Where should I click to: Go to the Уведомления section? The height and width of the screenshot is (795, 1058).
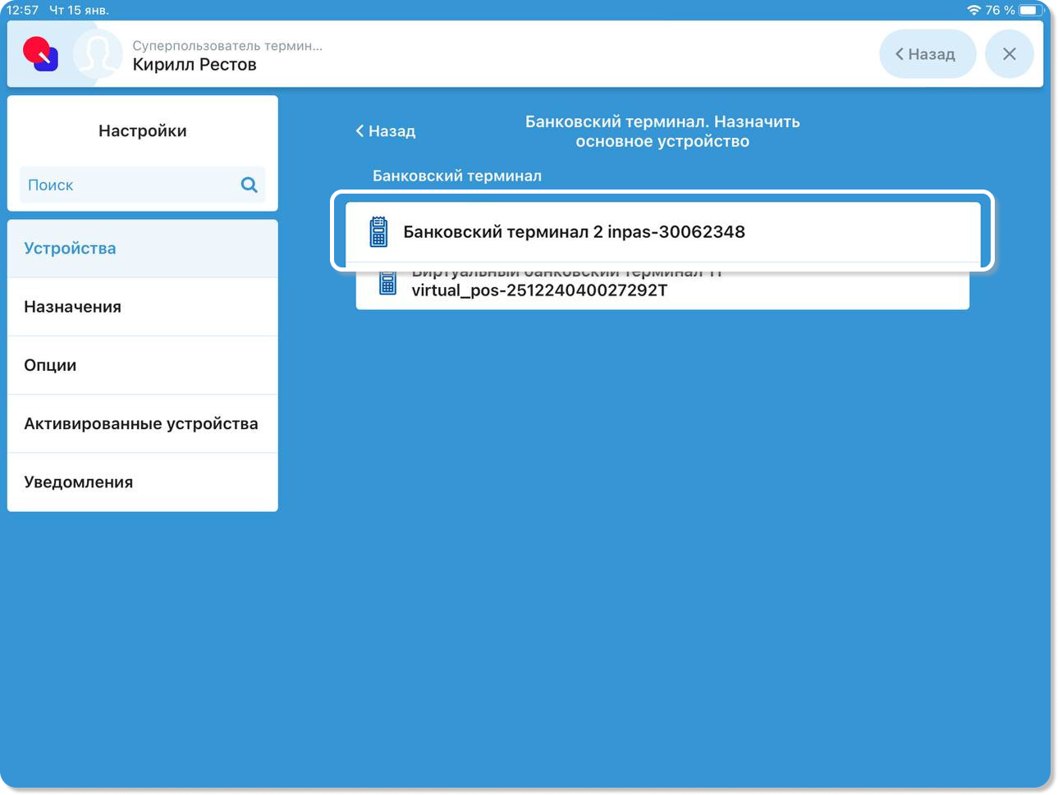click(142, 482)
